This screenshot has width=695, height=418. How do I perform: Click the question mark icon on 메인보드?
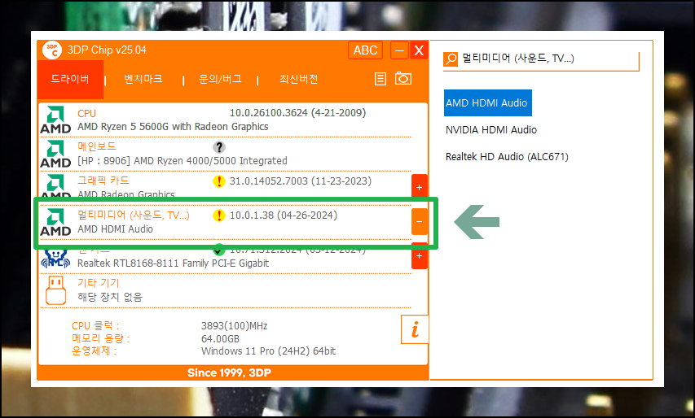tap(219, 147)
